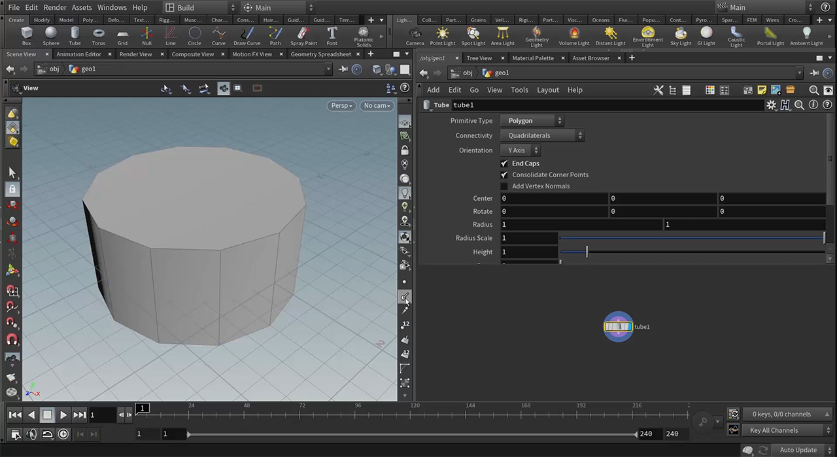The width and height of the screenshot is (837, 457).
Task: Select the tube1 node in network
Action: [x=618, y=327]
